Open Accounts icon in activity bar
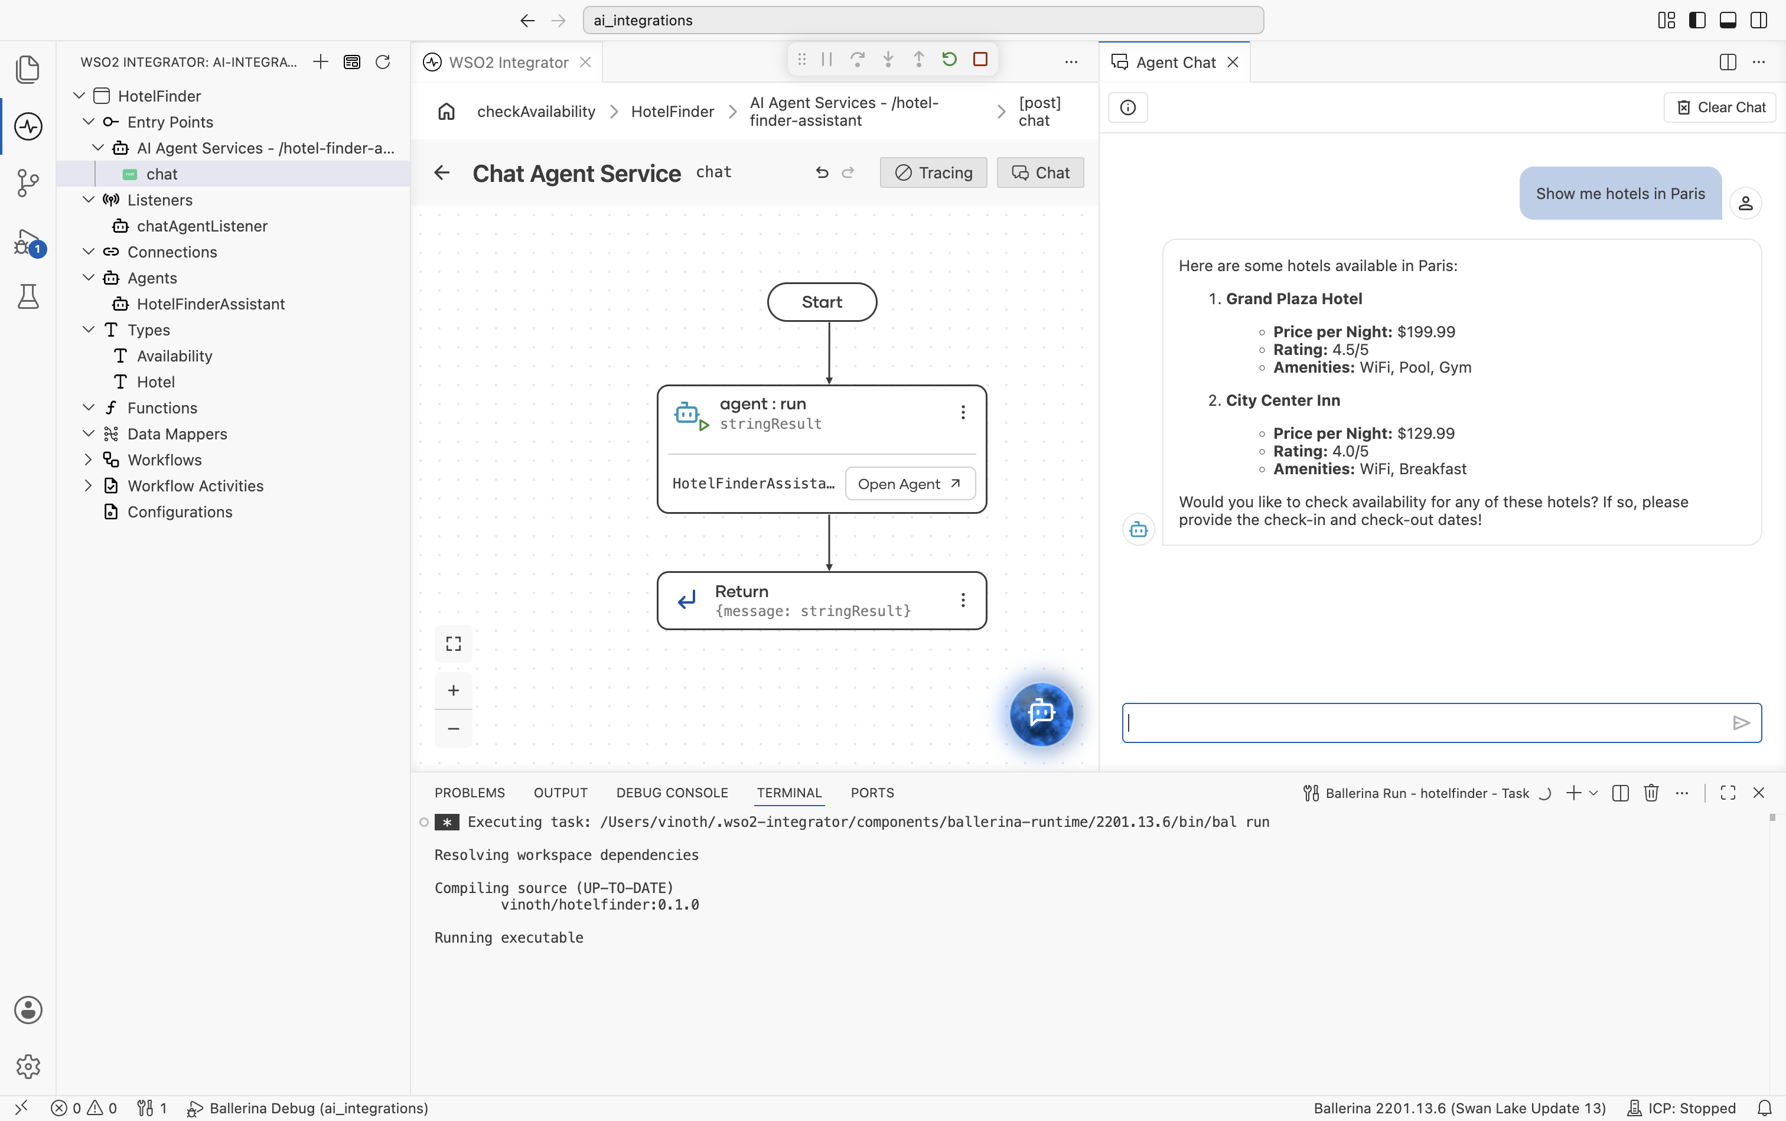 [x=28, y=1010]
